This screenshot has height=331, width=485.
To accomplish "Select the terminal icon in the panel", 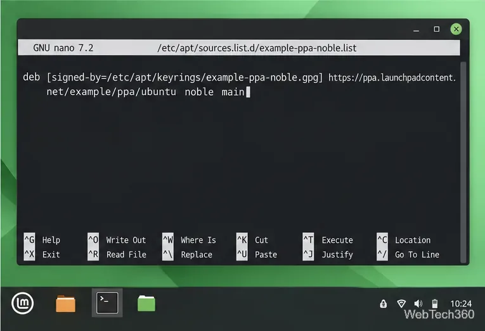I will 107,303.
